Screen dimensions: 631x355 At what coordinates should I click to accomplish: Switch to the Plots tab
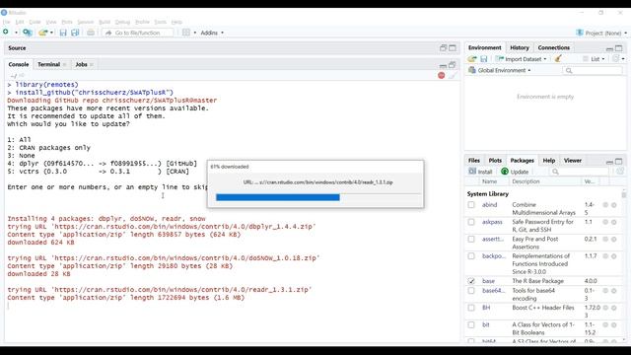pos(495,160)
